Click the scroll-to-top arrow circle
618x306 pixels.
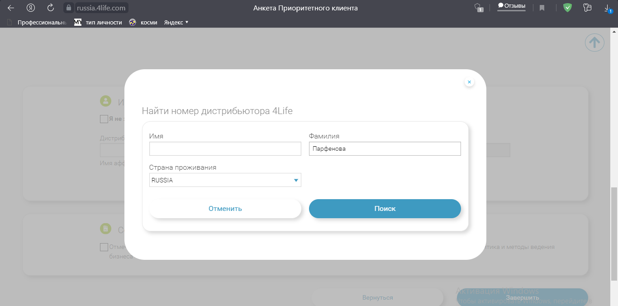[x=594, y=43]
